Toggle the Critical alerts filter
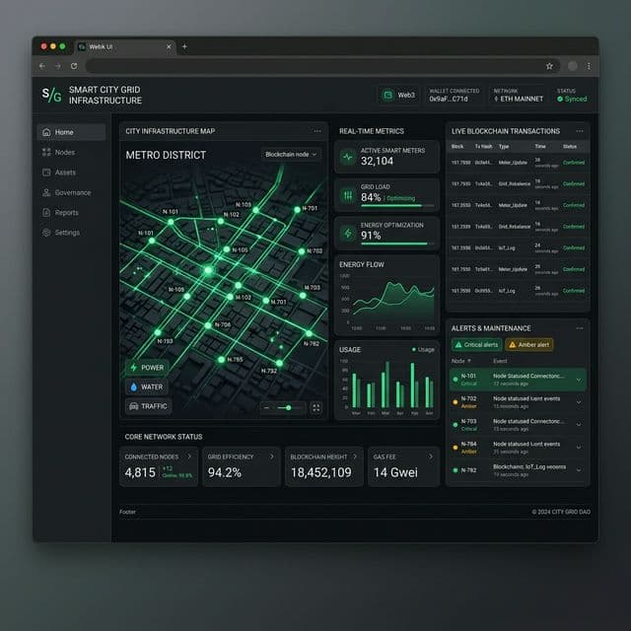Image resolution: width=631 pixels, height=631 pixels. point(476,344)
